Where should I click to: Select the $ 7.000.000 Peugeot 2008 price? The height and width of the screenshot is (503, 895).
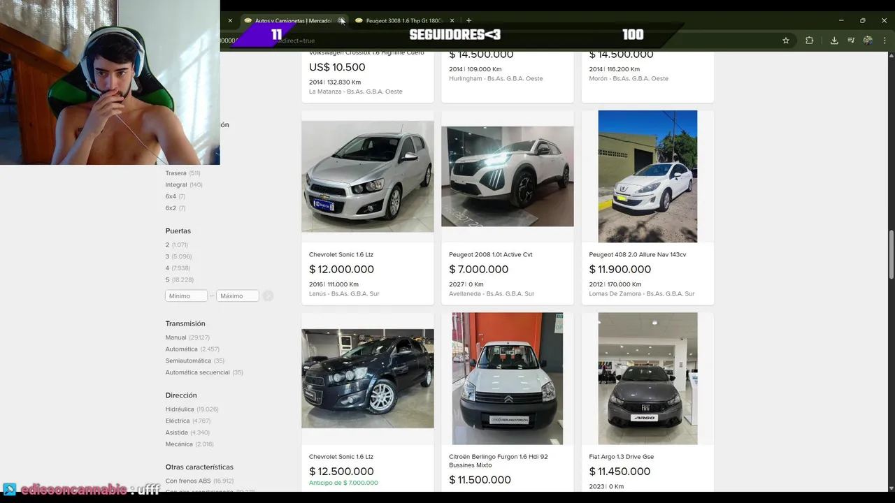[x=479, y=269]
